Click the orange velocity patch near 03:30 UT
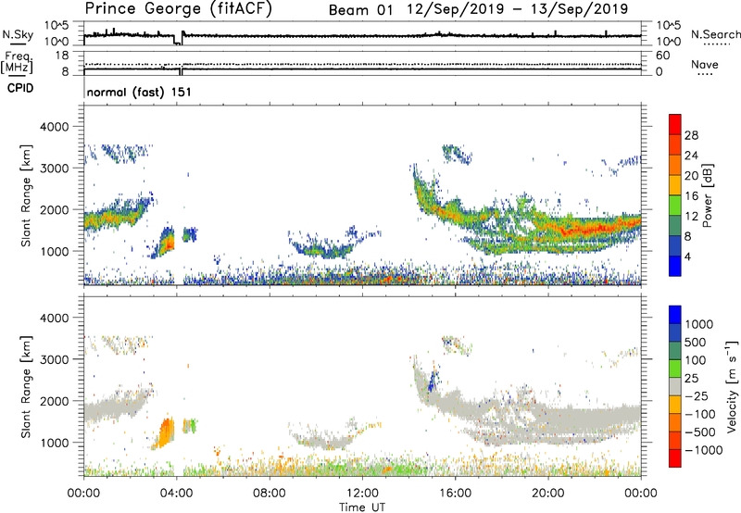The width and height of the screenshot is (741, 513). click(166, 432)
